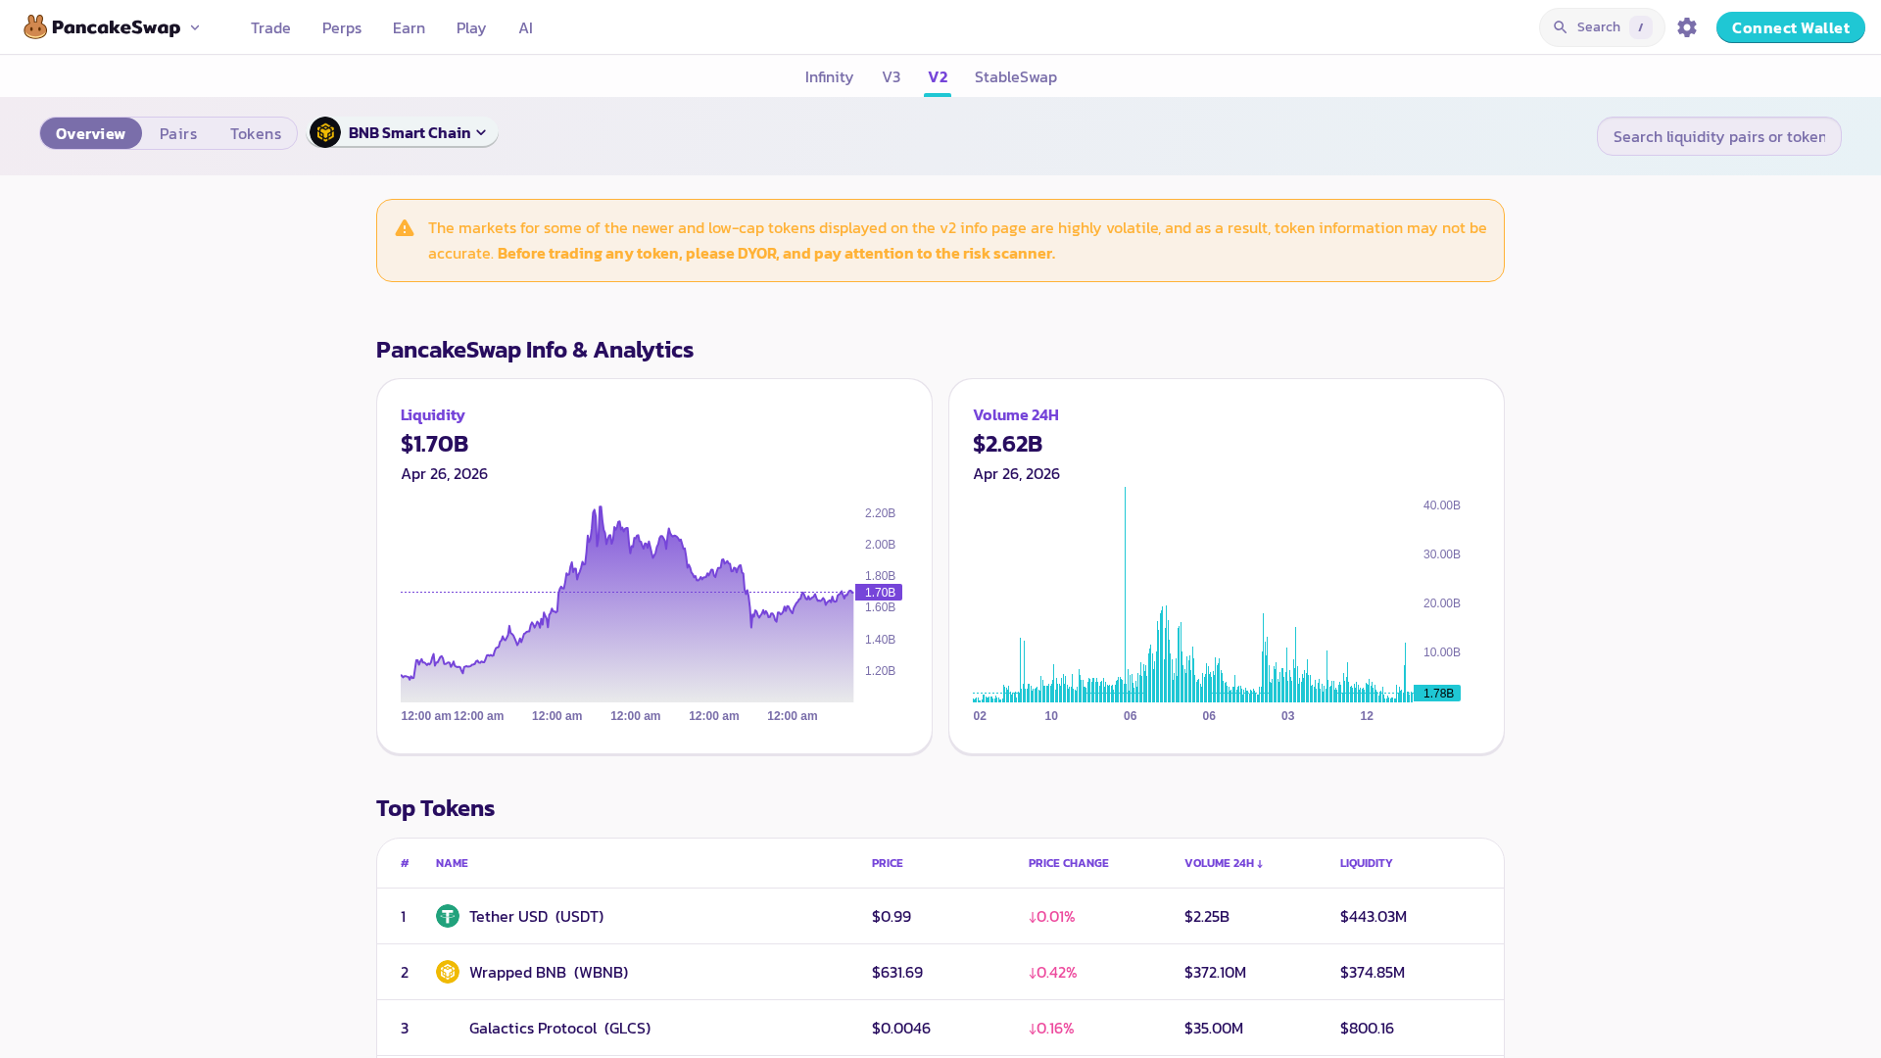Click the $2.62B Volume 24H total
The image size is (1881, 1058).
click(1008, 444)
